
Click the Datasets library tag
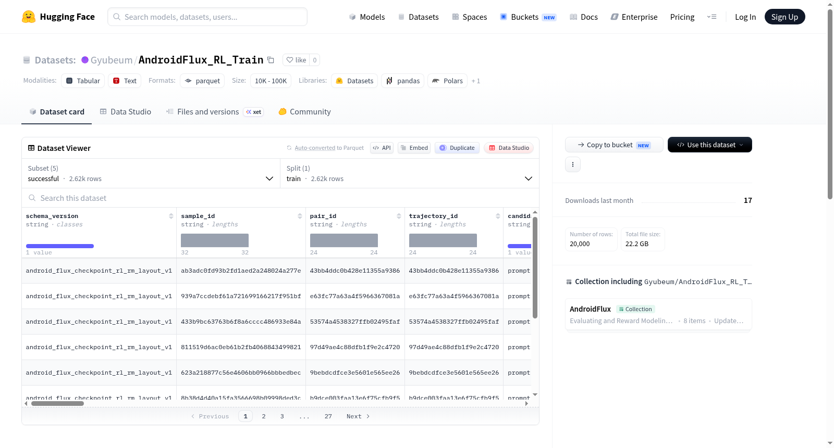coord(354,81)
